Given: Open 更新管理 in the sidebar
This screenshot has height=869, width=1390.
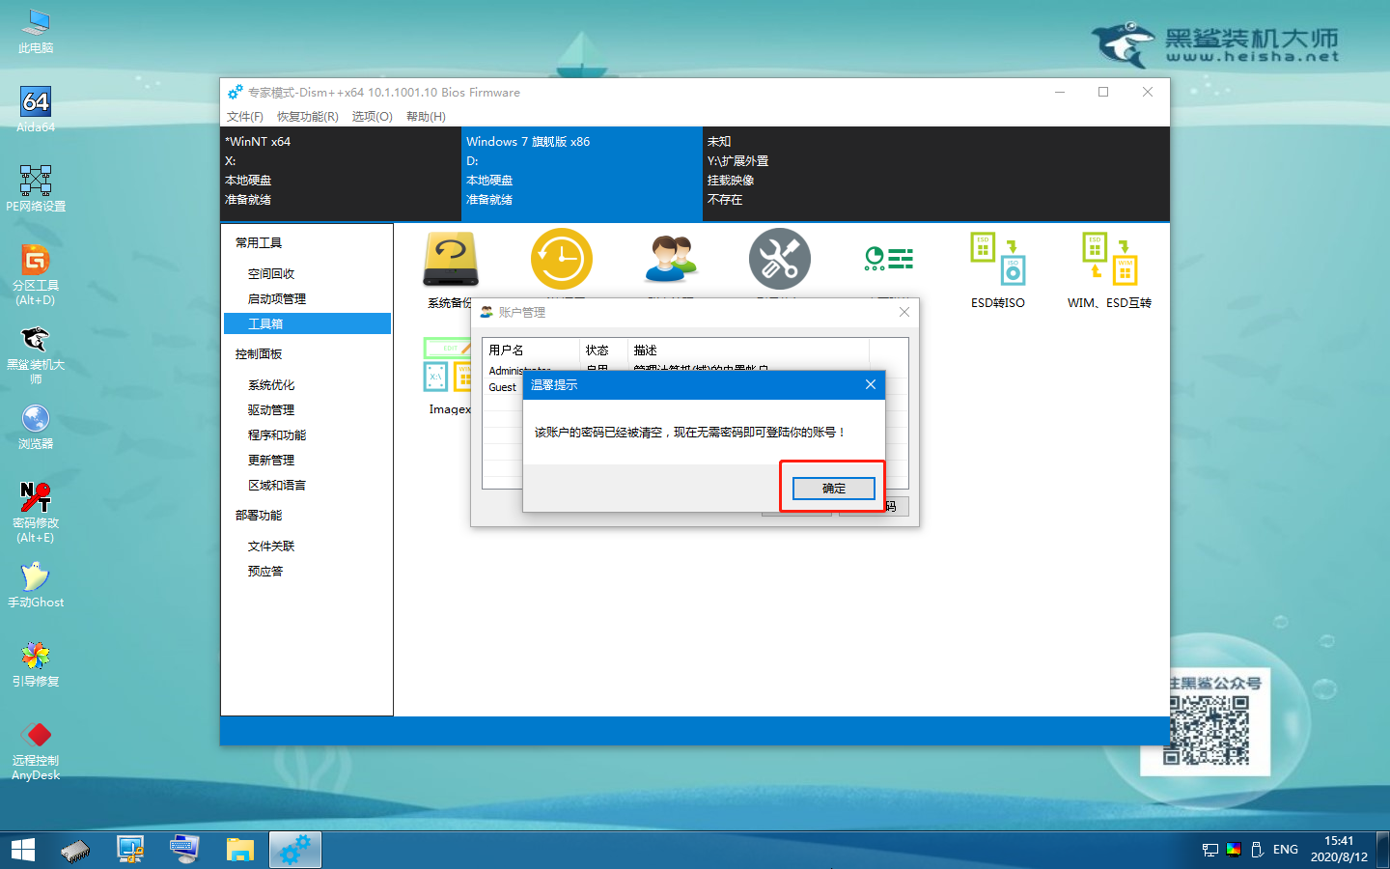Looking at the screenshot, I should pos(271,461).
